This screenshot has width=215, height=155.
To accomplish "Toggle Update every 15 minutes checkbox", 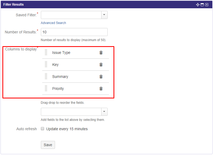I will tap(42, 129).
